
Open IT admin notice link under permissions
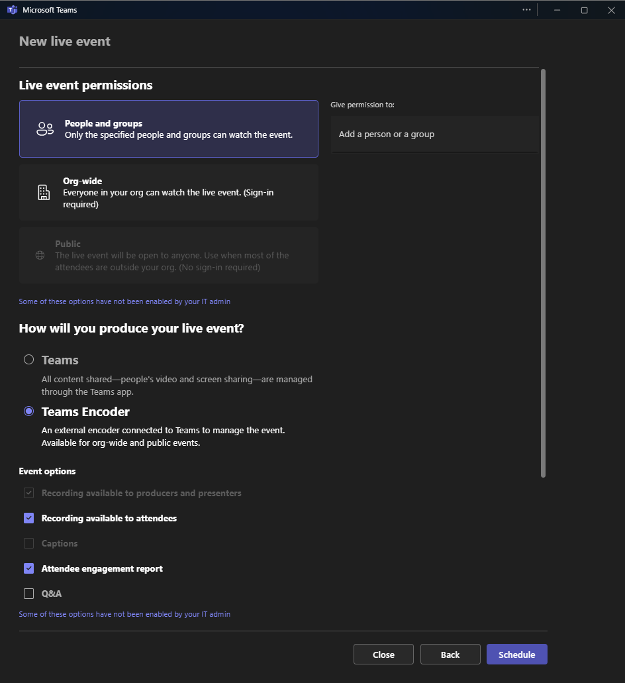124,301
